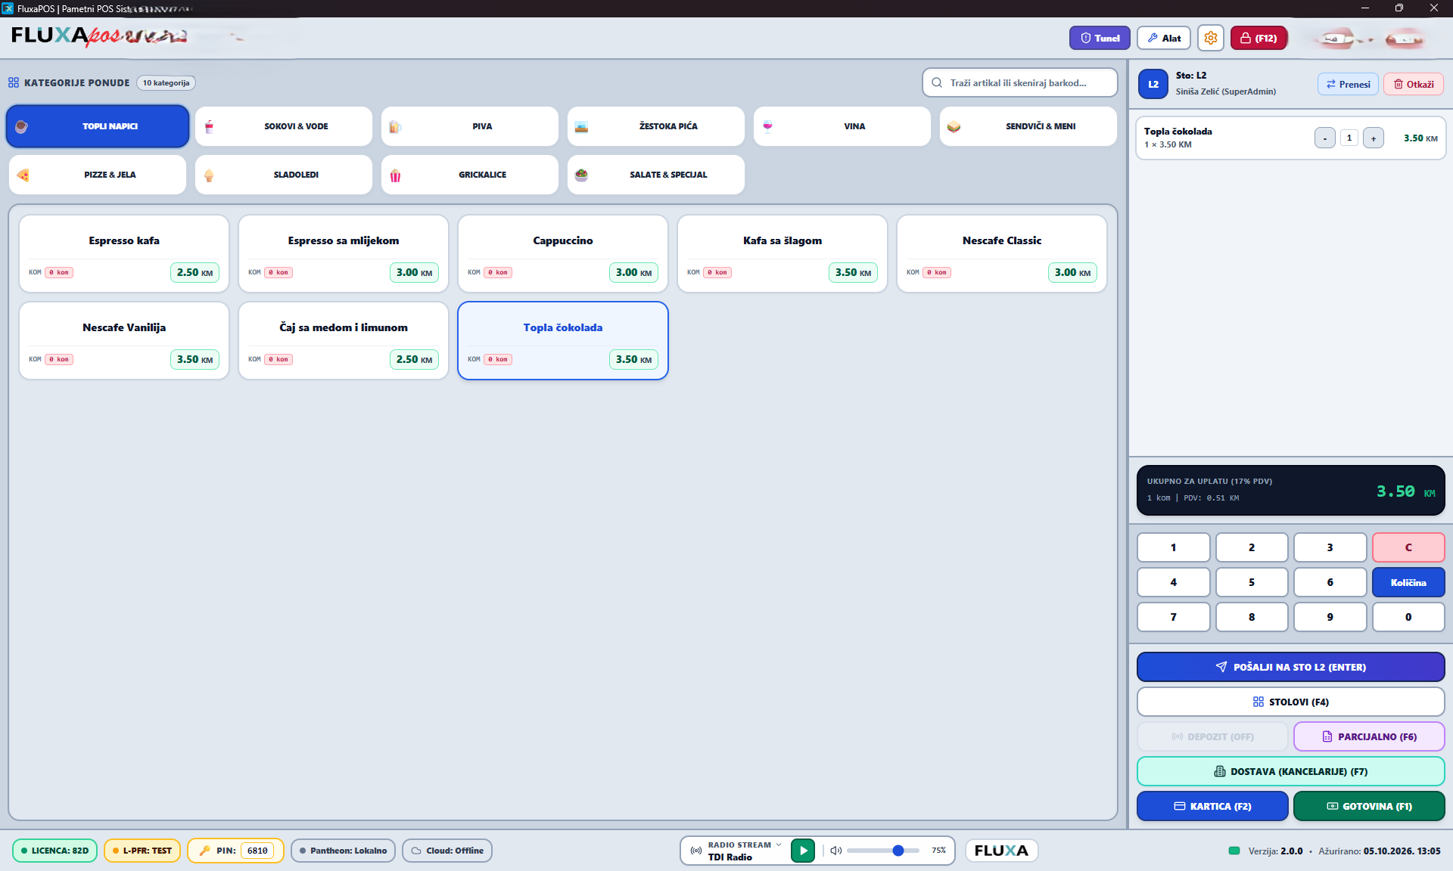Decrease Topla čokolada quantity with minus
This screenshot has width=1453, height=871.
pos(1324,138)
